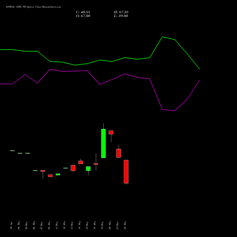
Task: Click the large red candle for 22 May
Action: pos(126,172)
